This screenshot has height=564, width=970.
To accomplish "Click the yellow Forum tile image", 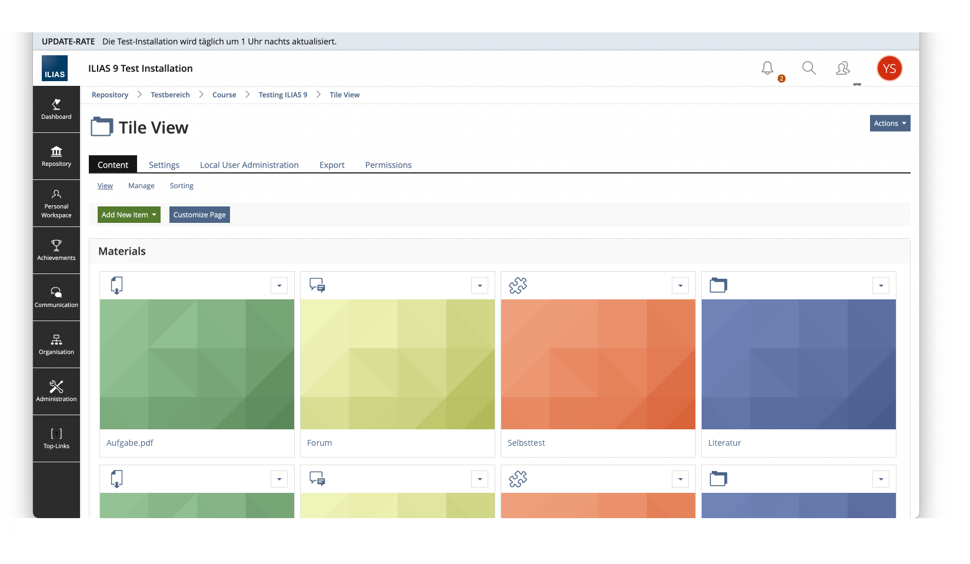I will pos(398,364).
